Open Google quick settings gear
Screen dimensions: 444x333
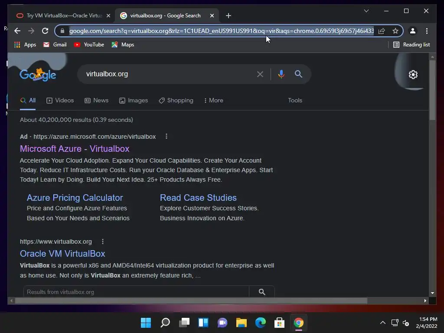pyautogui.click(x=413, y=75)
